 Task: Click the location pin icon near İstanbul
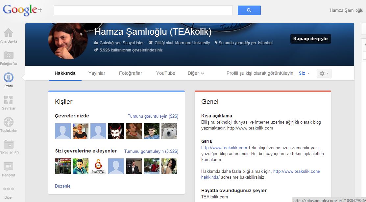tap(216, 43)
